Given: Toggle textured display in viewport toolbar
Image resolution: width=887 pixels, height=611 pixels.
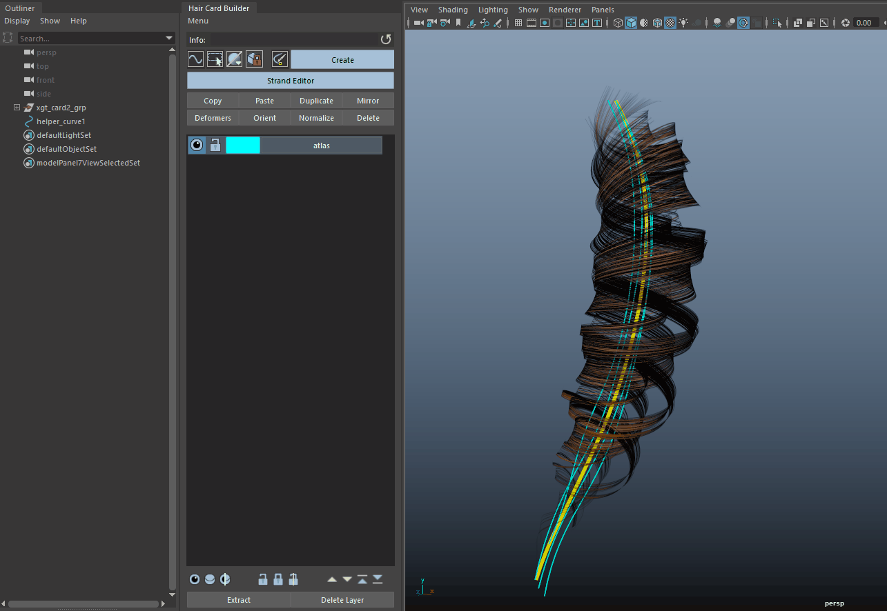Looking at the screenshot, I should click(670, 23).
